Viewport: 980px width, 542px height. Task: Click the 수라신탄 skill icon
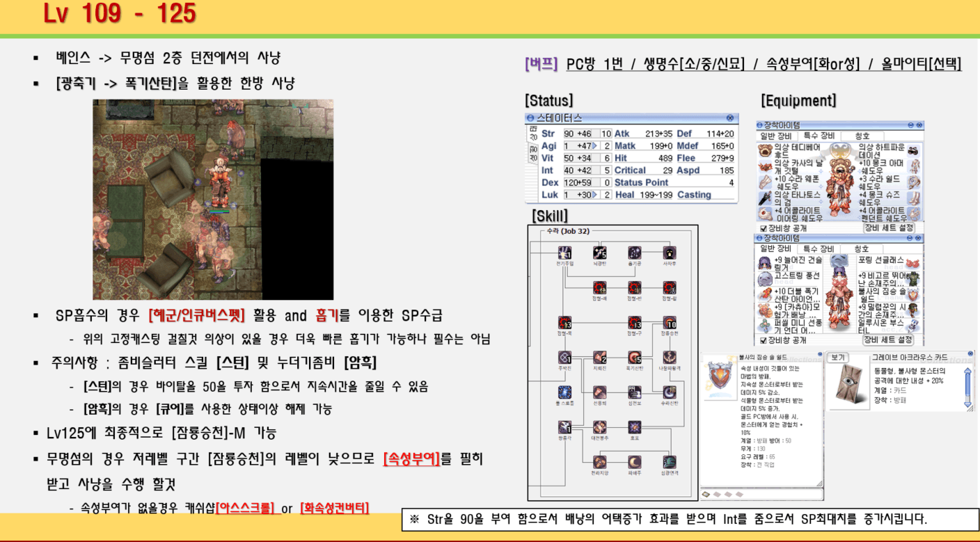669,392
